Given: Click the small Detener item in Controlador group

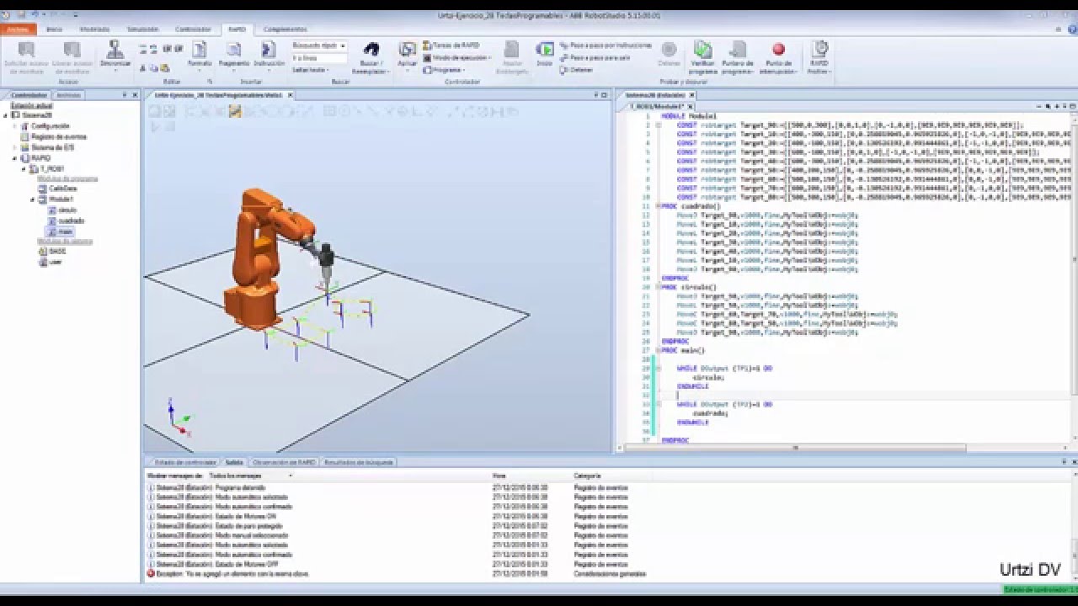Looking at the screenshot, I should (577, 70).
